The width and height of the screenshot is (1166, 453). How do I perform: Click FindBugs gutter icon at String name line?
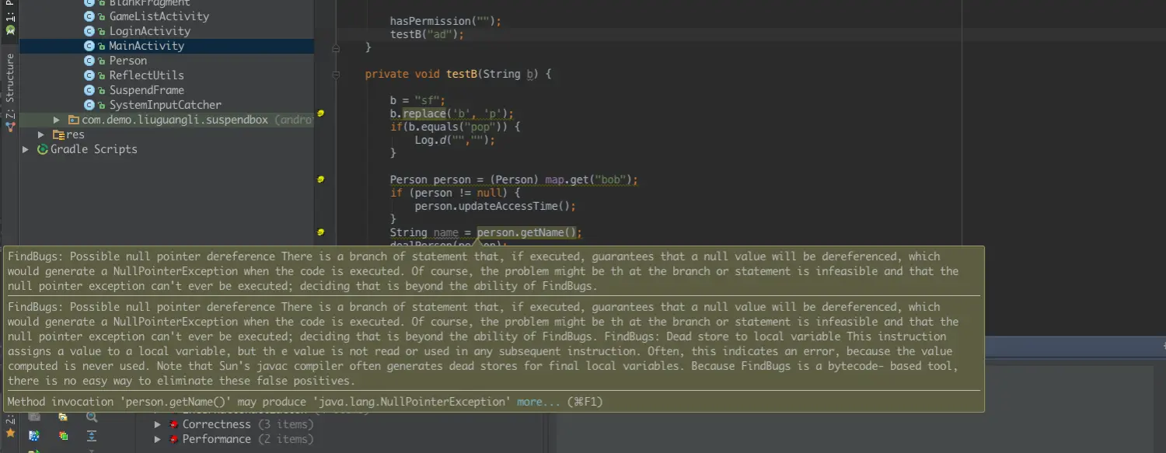(x=320, y=232)
